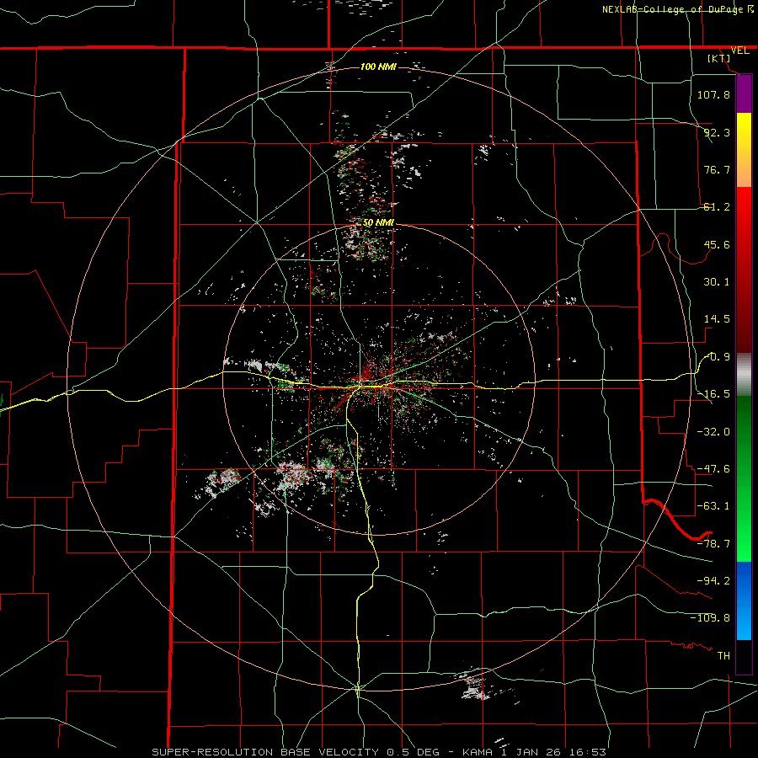Click the -47.6 velocity scale value
Image resolution: width=758 pixels, height=758 pixels.
pyautogui.click(x=713, y=469)
